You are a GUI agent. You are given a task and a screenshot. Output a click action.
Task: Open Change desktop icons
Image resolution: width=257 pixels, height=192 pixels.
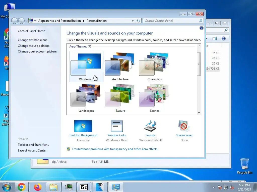[32, 40]
